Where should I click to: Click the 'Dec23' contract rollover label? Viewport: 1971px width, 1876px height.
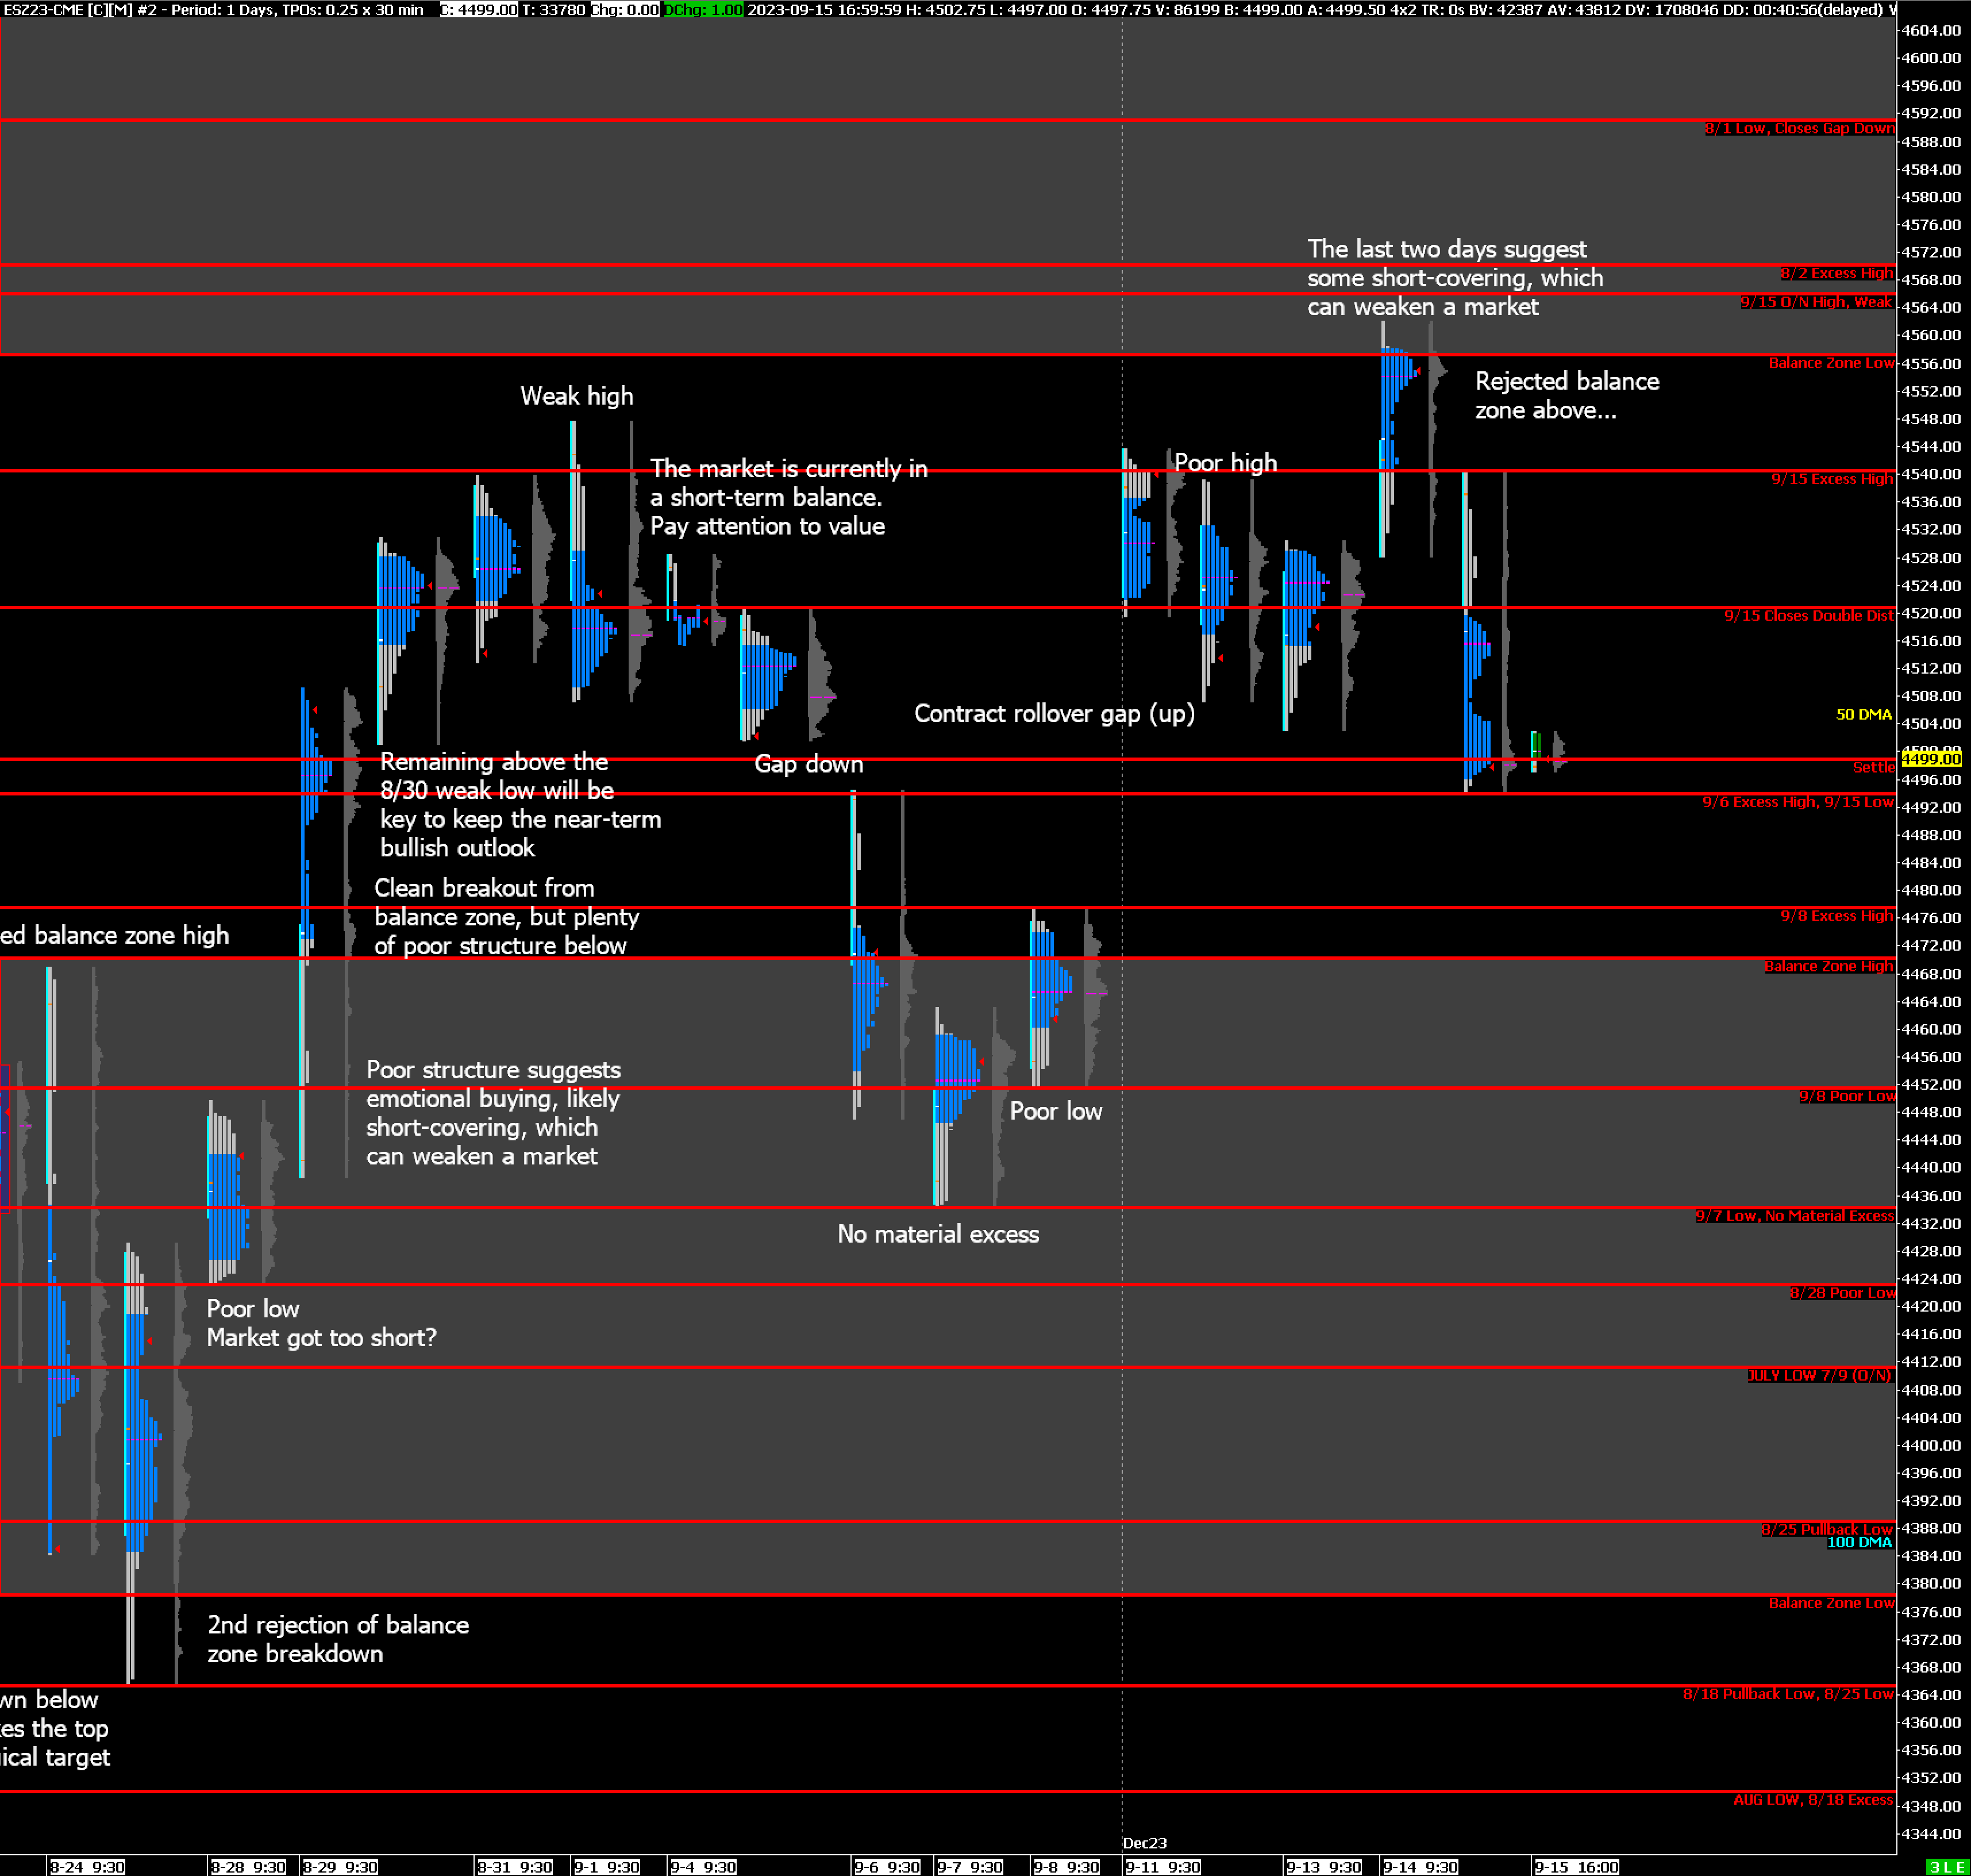[1144, 1842]
